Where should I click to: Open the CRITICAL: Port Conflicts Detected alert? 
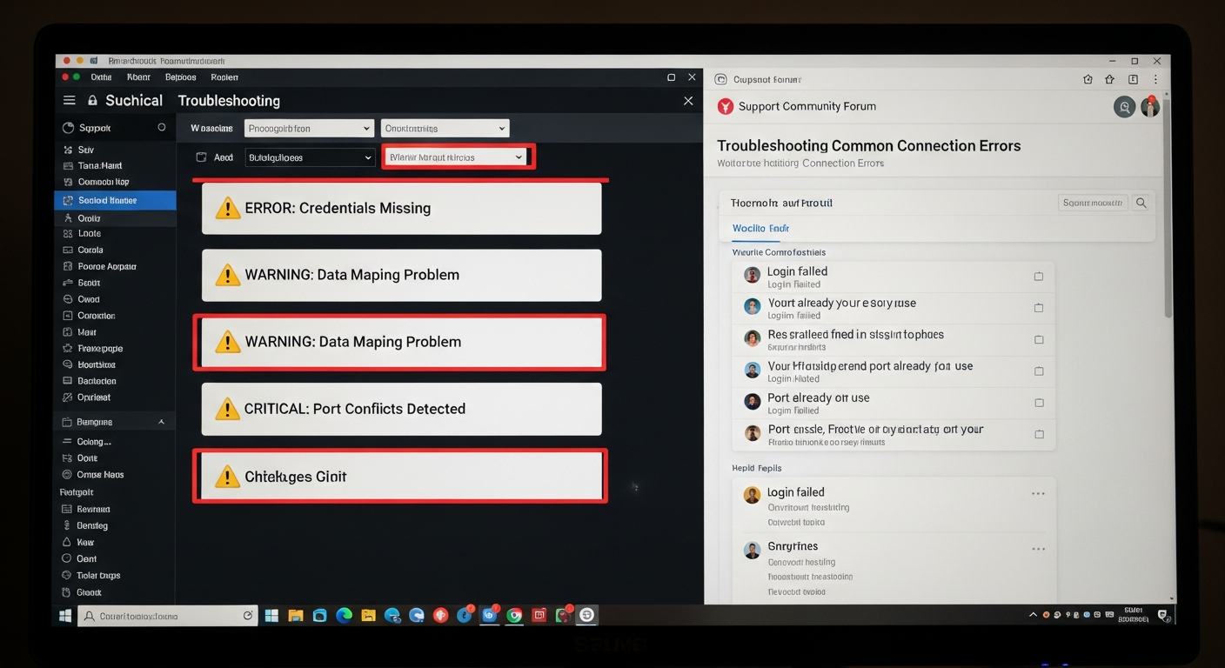coord(401,409)
